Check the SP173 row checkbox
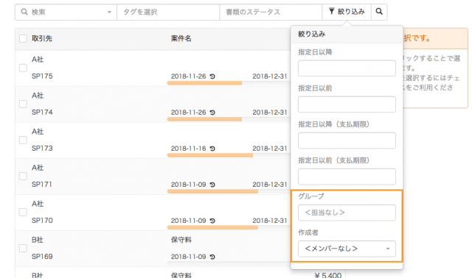The width and height of the screenshot is (472, 278). coord(23,140)
